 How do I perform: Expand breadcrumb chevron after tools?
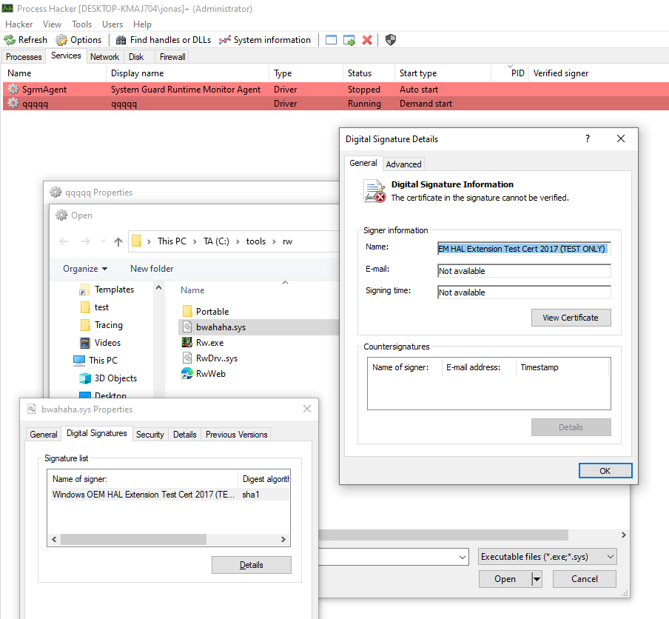pos(274,241)
